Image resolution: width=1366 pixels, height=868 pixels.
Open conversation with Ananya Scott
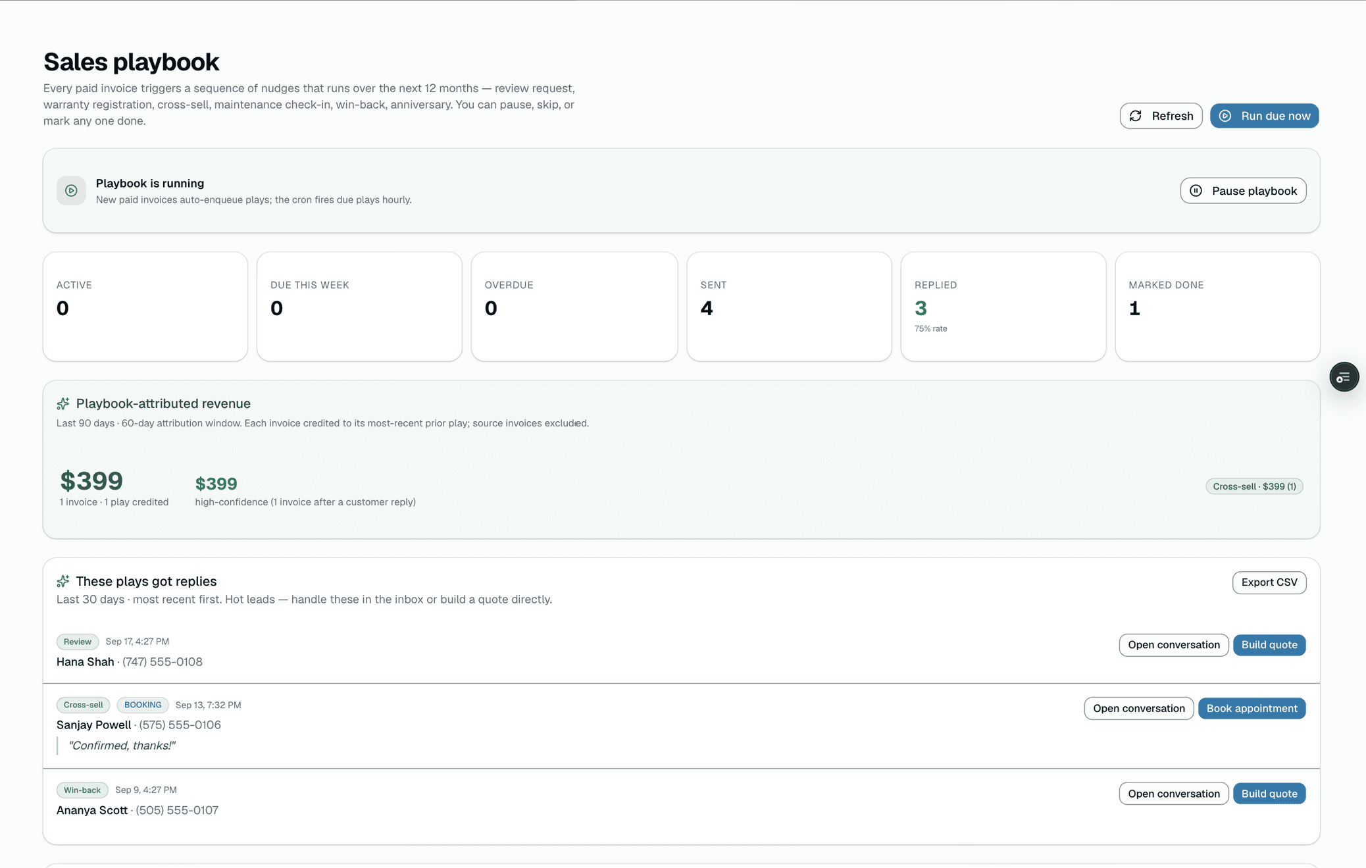pos(1173,794)
